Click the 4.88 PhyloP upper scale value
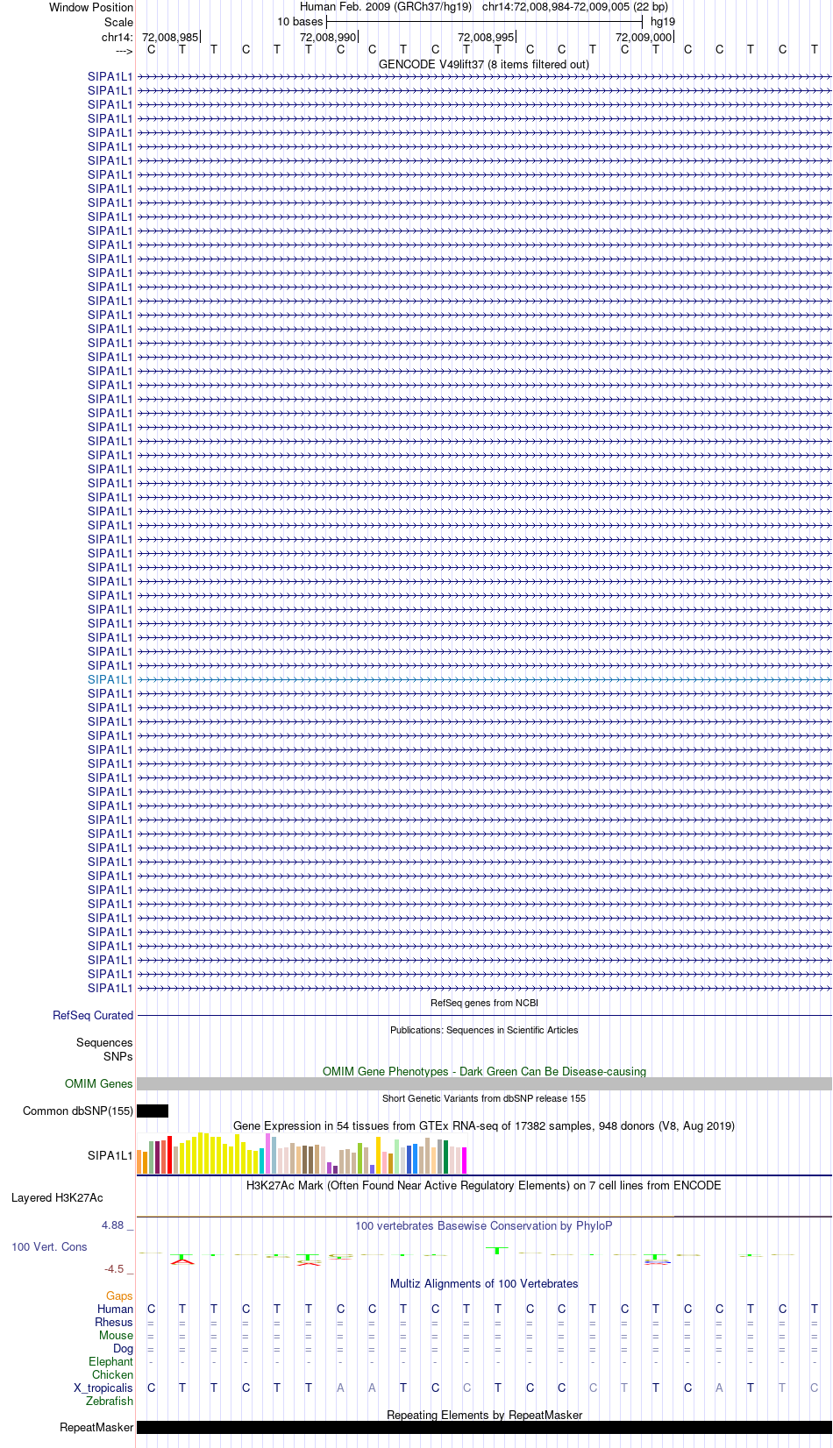The width and height of the screenshot is (833, 1448). (113, 1224)
